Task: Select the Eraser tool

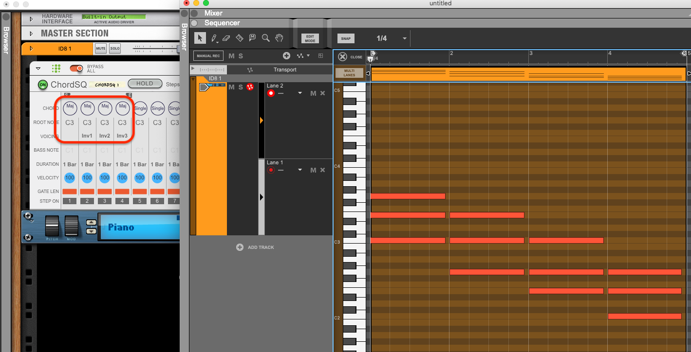Action: (x=226, y=38)
